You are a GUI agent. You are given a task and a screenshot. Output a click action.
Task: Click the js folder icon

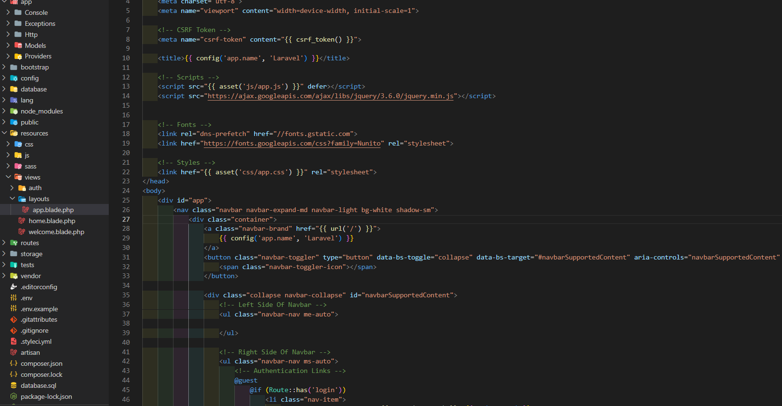click(x=18, y=155)
